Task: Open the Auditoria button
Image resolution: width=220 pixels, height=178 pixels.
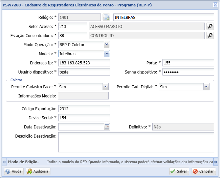Action: [x=38, y=171]
